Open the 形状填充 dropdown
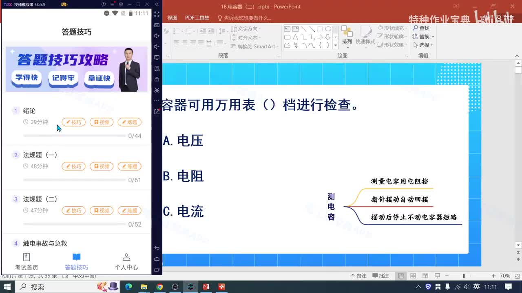Screen dimensions: 522x293 [x=391, y=28]
